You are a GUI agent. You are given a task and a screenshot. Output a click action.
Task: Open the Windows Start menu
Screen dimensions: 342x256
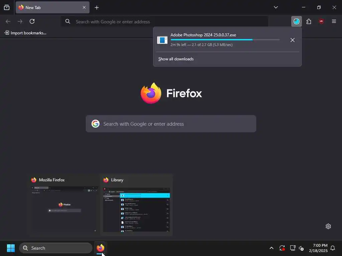pos(11,248)
